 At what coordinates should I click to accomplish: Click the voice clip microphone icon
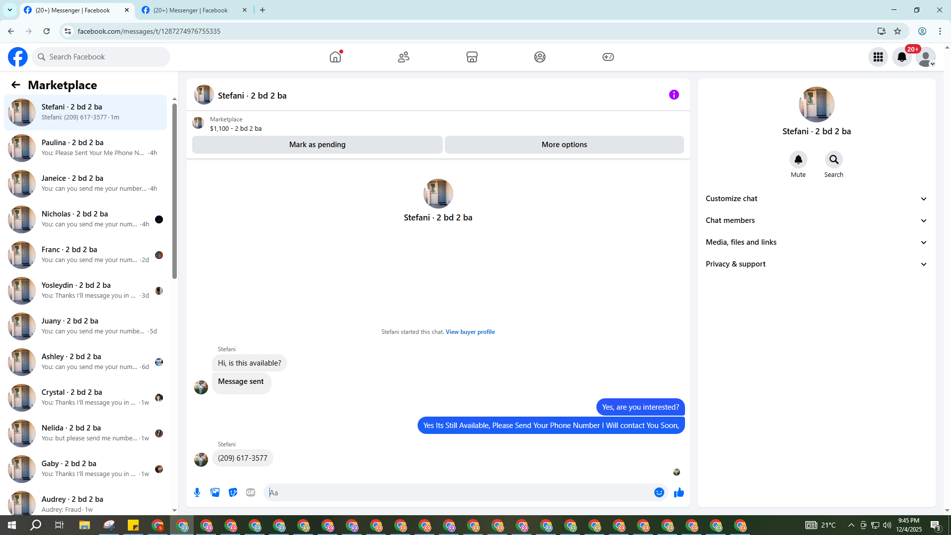click(197, 492)
